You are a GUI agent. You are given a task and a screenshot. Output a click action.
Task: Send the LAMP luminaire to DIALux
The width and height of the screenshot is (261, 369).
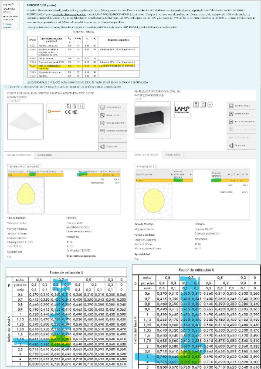[x=241, y=106]
